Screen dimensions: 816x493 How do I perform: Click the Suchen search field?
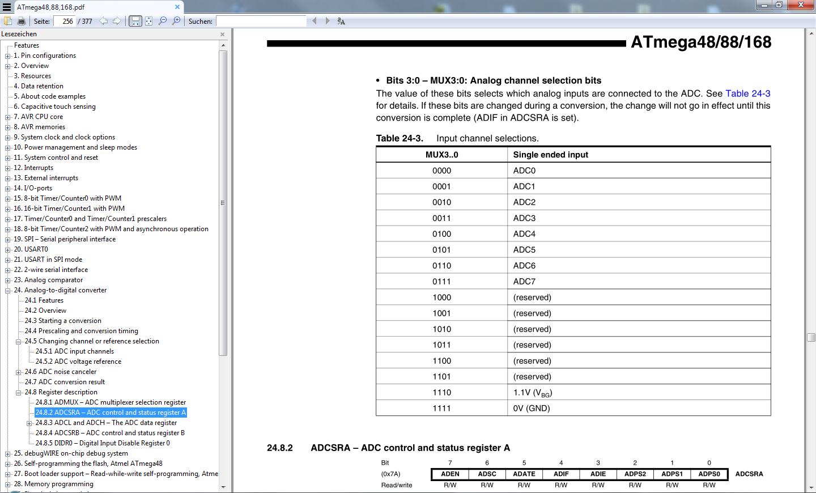click(x=261, y=21)
